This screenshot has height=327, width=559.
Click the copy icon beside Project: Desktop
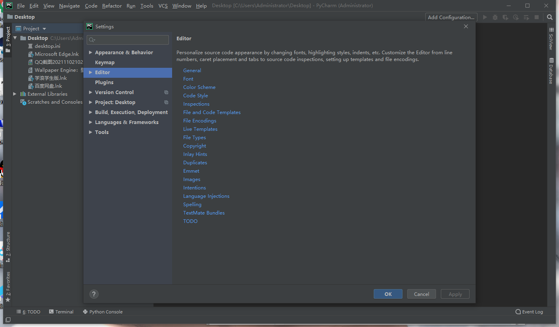(x=167, y=102)
